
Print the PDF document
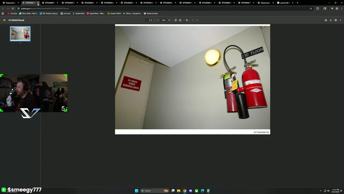(x=336, y=20)
